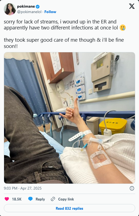The width and height of the screenshot is (139, 216).
Task: Click the Apr 27, 2025 date
Action: point(31,188)
